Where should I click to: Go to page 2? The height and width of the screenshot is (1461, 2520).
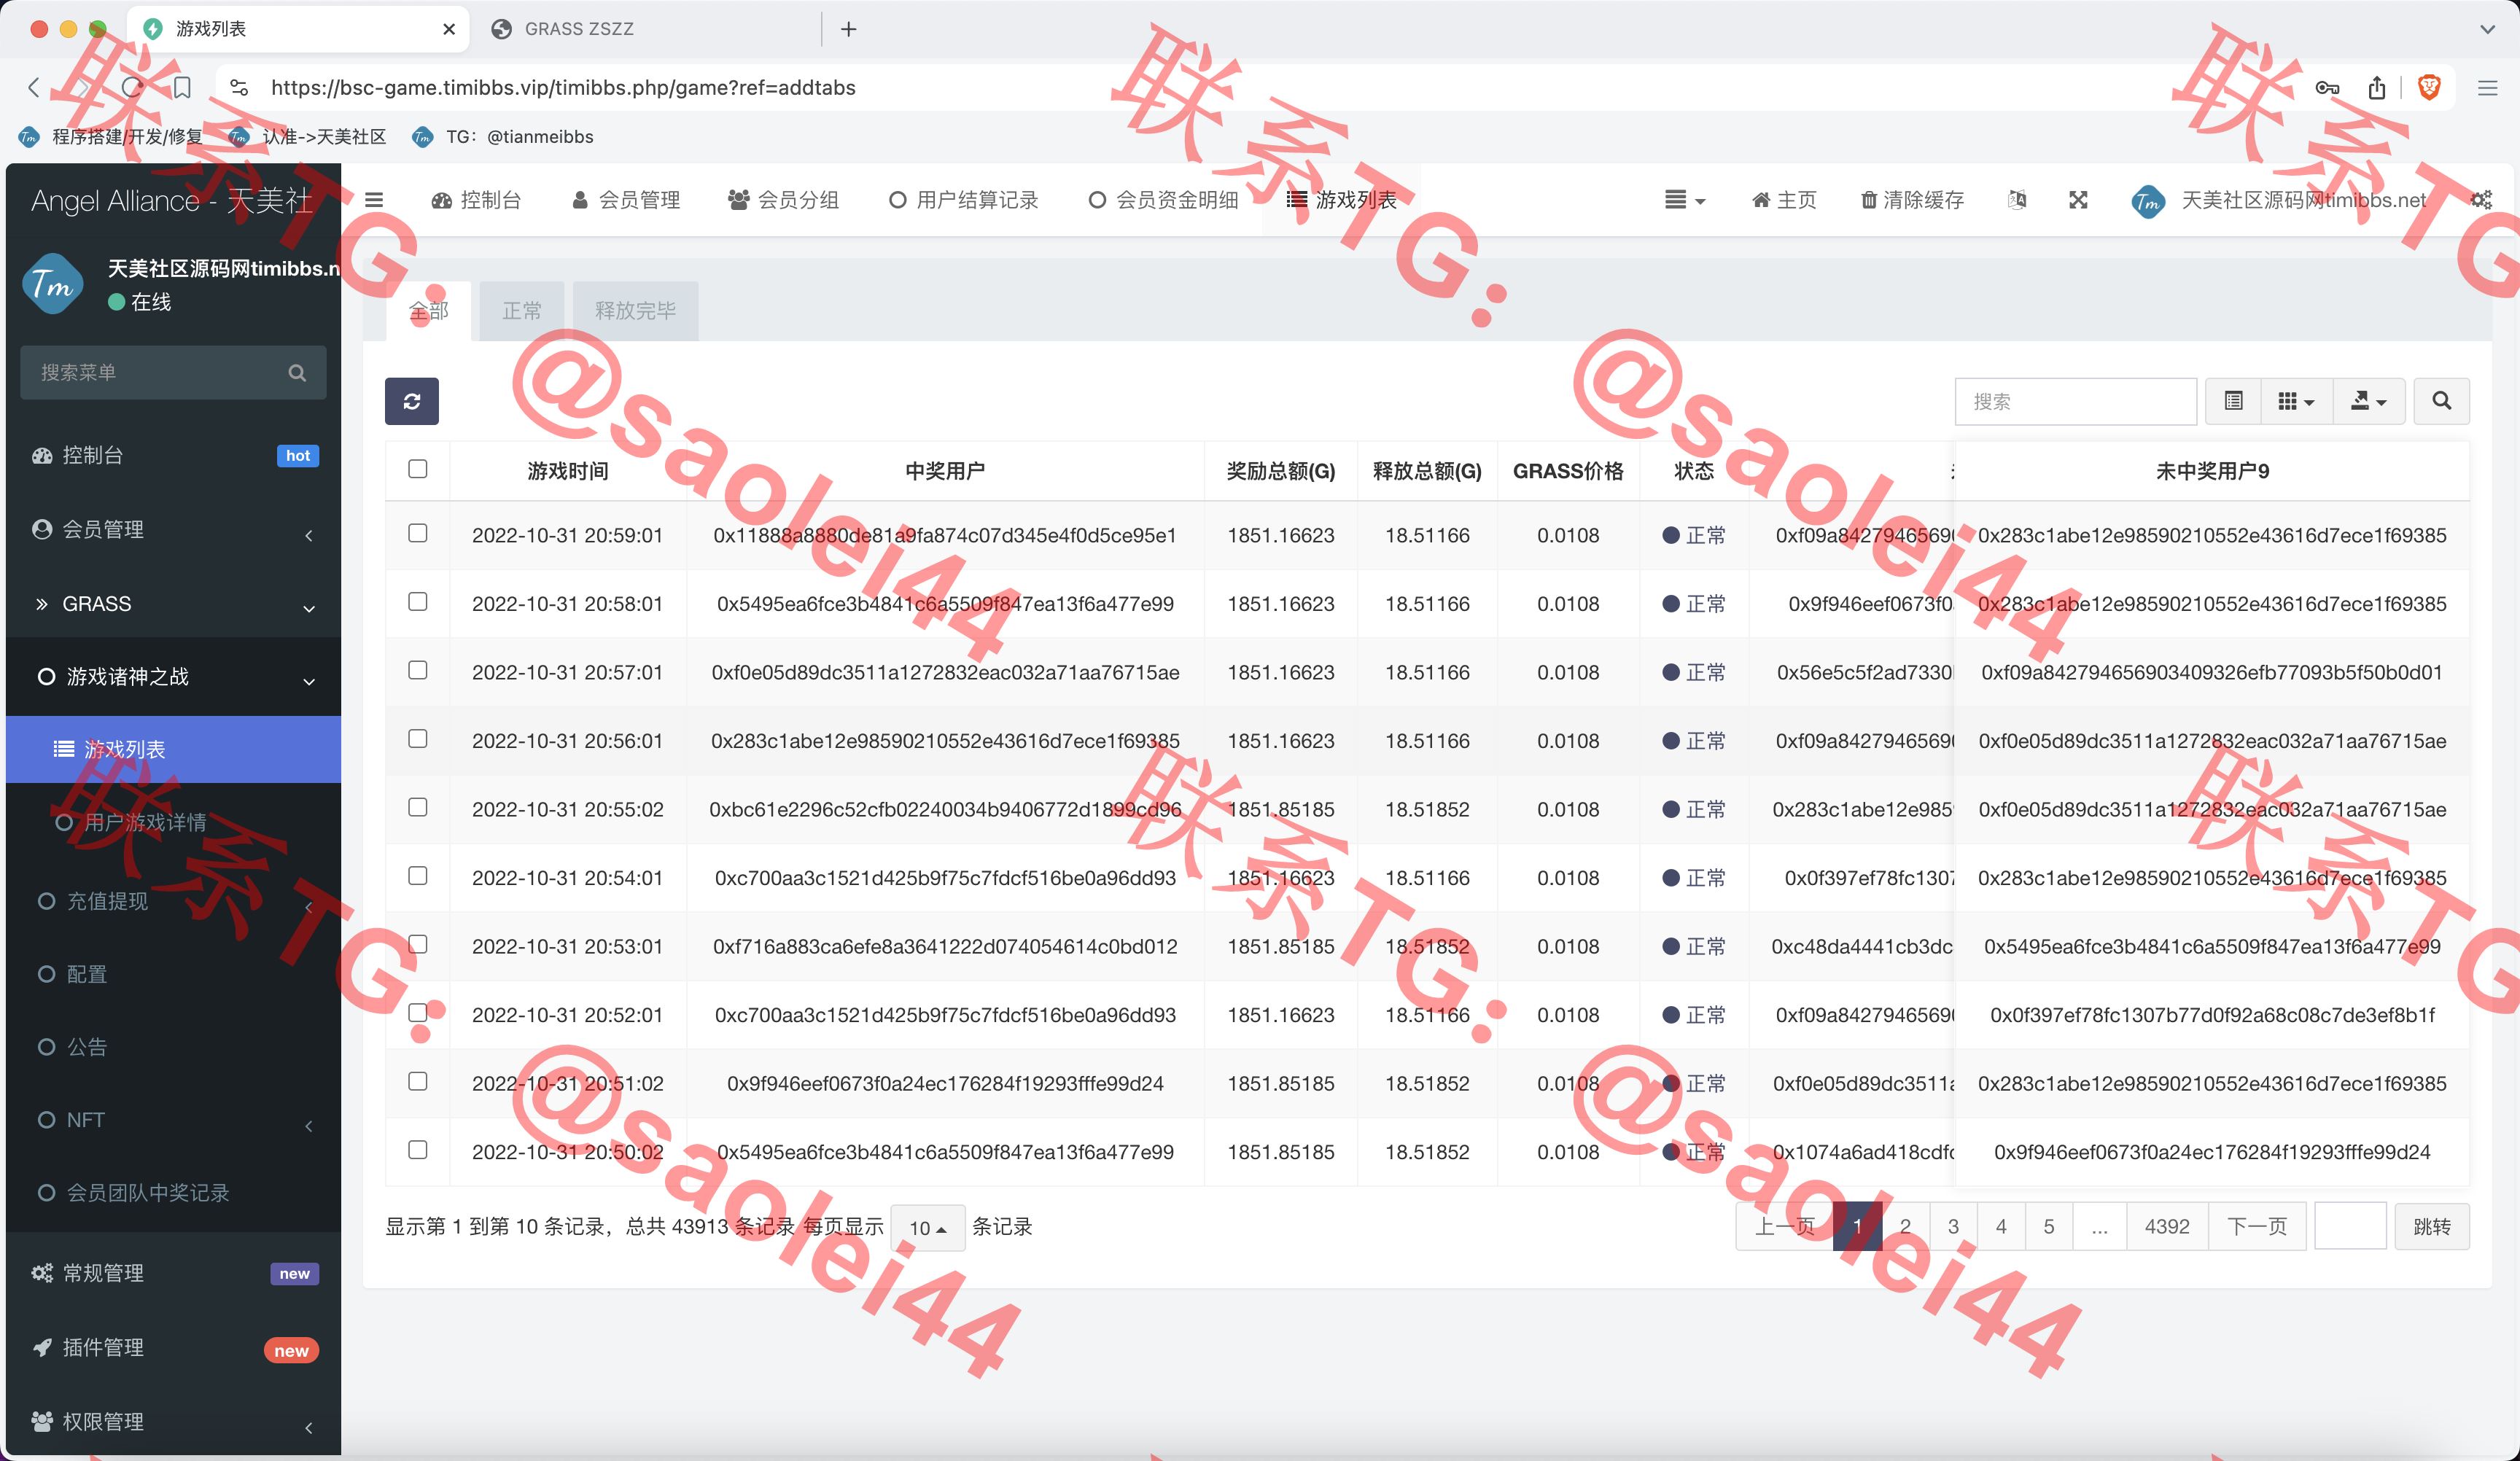(1905, 1226)
